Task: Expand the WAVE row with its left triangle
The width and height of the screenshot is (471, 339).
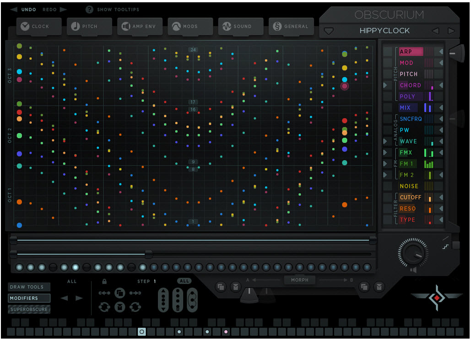Action: coord(385,141)
